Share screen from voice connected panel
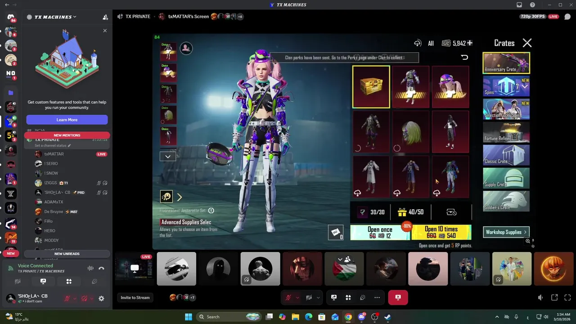The image size is (576, 324). tap(43, 281)
